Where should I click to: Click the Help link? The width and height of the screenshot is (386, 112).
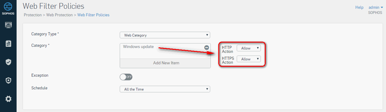359,7
